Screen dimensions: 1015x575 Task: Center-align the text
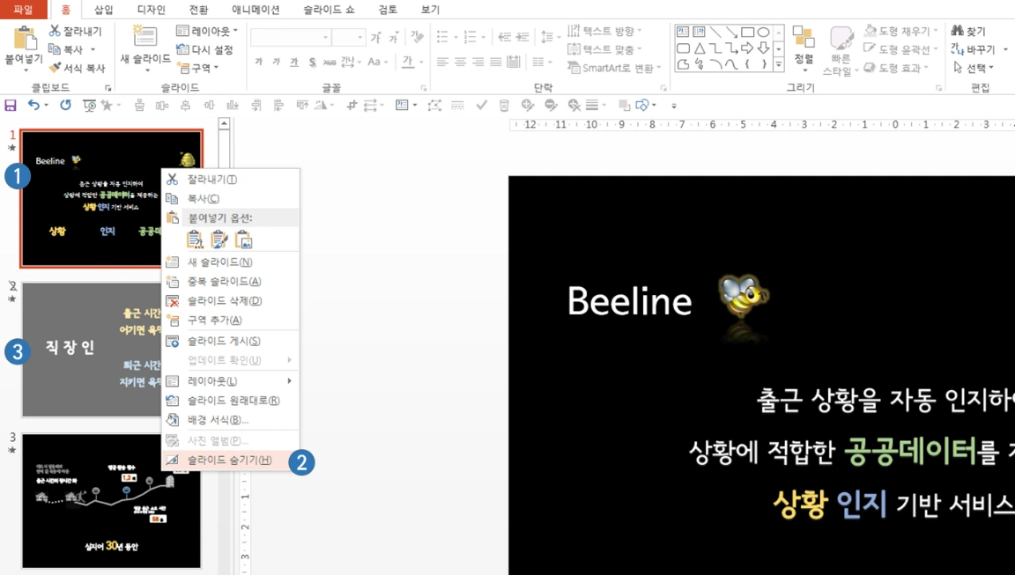click(460, 63)
